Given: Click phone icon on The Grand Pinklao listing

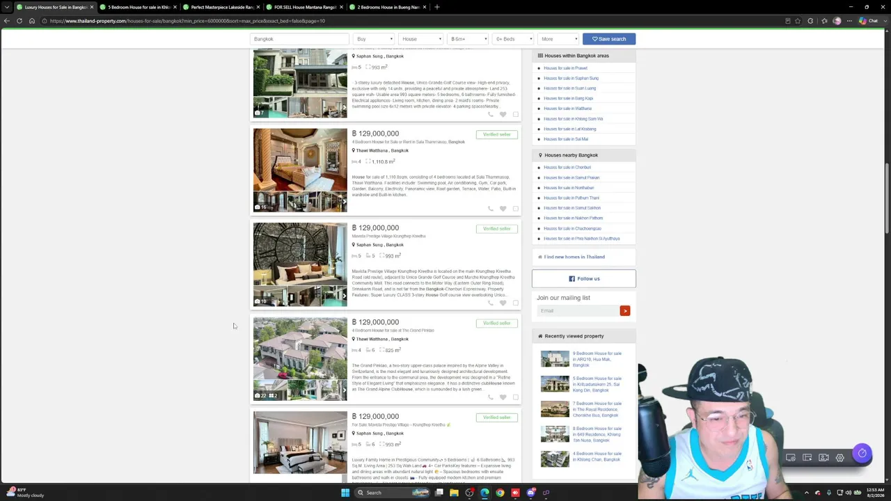Looking at the screenshot, I should tap(491, 397).
